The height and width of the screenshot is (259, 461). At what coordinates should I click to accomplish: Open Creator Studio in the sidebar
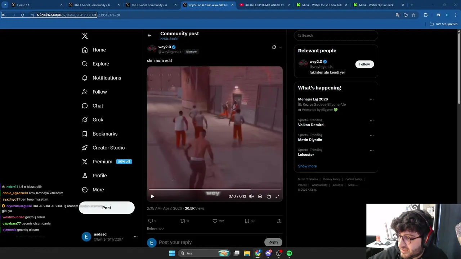[103, 148]
